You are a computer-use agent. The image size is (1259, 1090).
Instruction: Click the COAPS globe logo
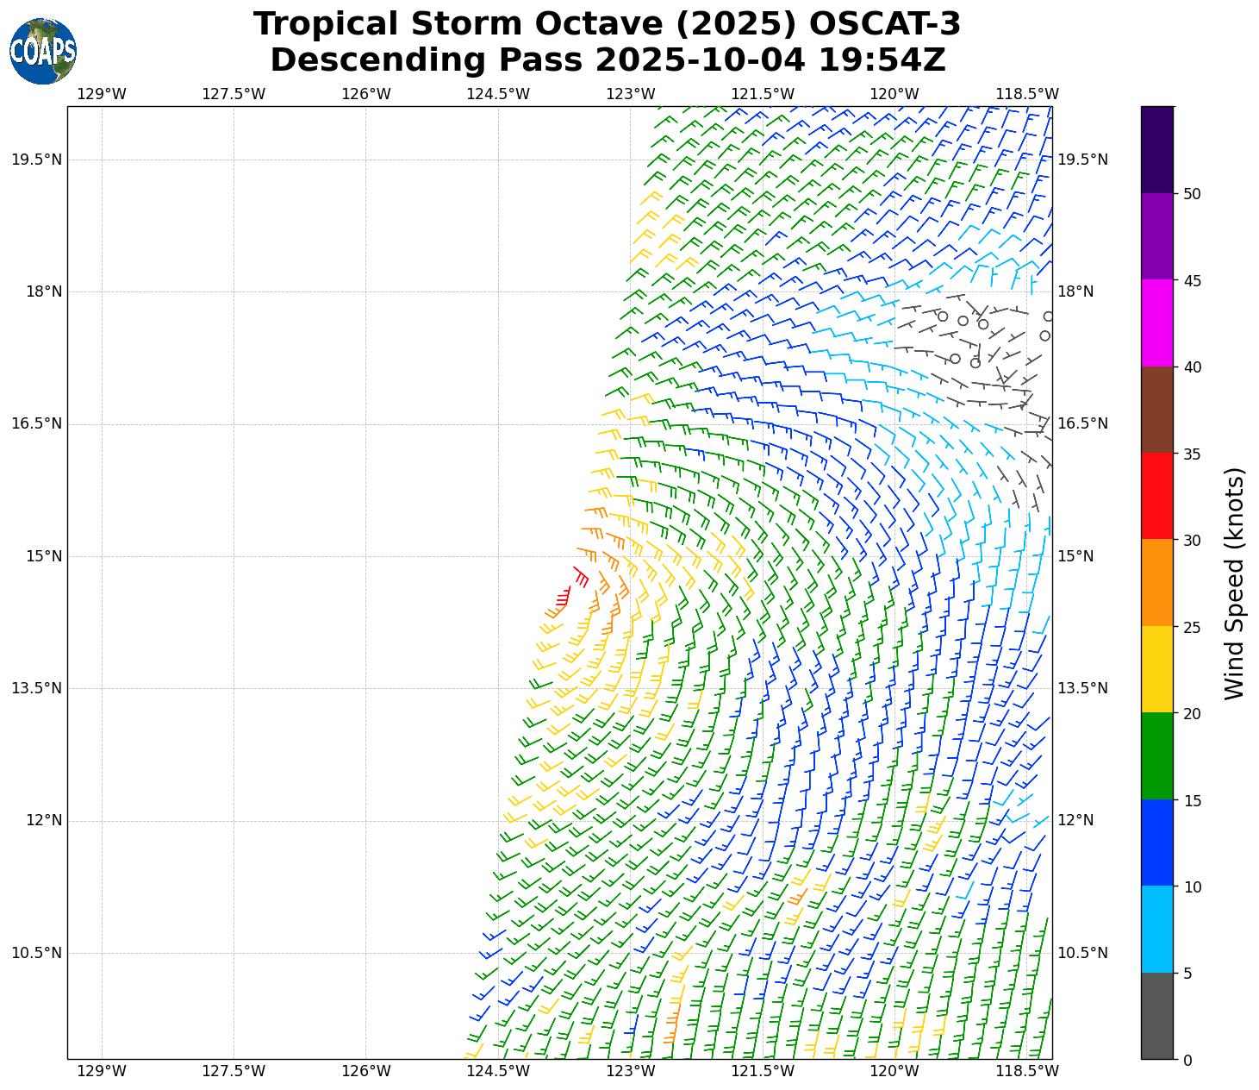[x=43, y=51]
